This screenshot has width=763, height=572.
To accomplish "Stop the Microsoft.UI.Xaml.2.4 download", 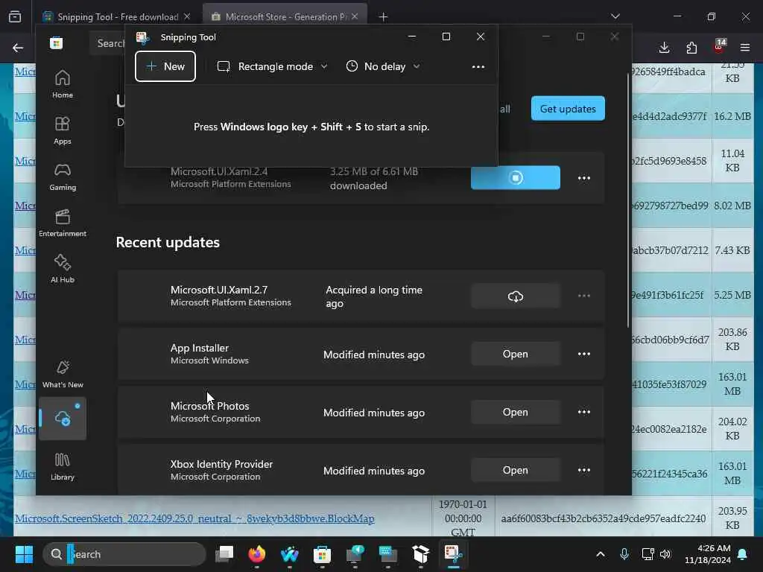I will pyautogui.click(x=516, y=177).
